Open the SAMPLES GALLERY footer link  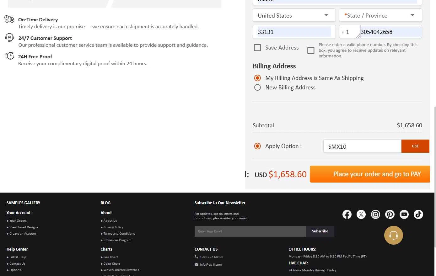coord(23,203)
